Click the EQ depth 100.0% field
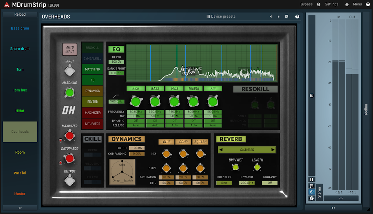This screenshot has height=214, width=373. pyautogui.click(x=116, y=62)
